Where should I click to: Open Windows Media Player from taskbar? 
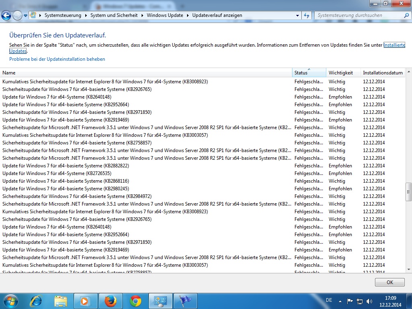pos(85,301)
